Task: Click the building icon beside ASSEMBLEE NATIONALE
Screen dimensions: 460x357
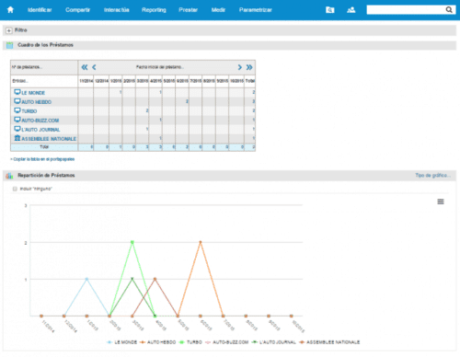Action: (x=17, y=138)
